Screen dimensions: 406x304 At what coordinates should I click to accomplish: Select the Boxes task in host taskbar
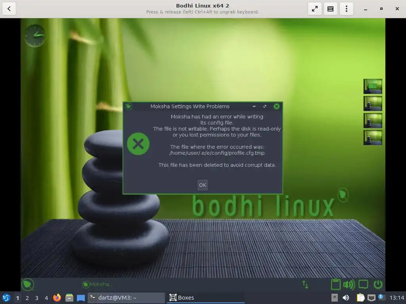click(206, 298)
